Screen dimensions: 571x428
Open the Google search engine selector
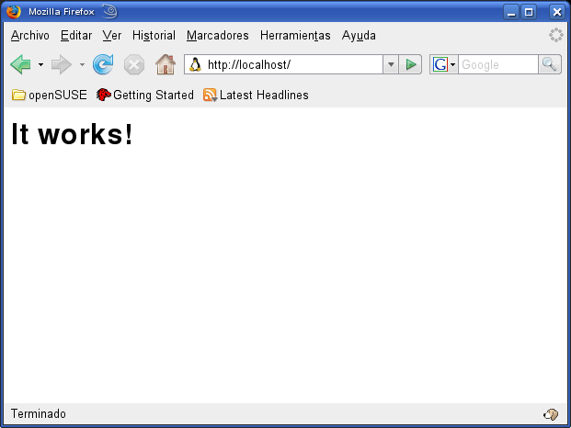[444, 64]
